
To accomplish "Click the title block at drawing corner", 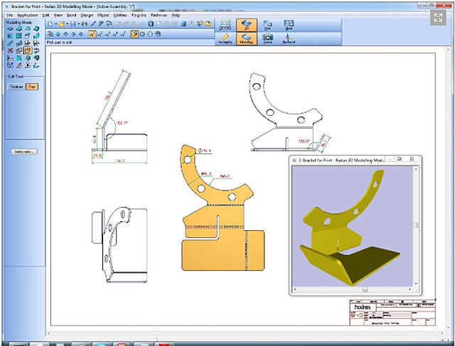I will 392,313.
